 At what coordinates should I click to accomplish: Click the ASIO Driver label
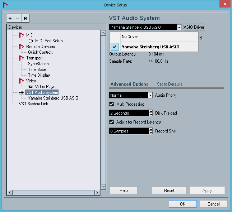tap(194, 27)
